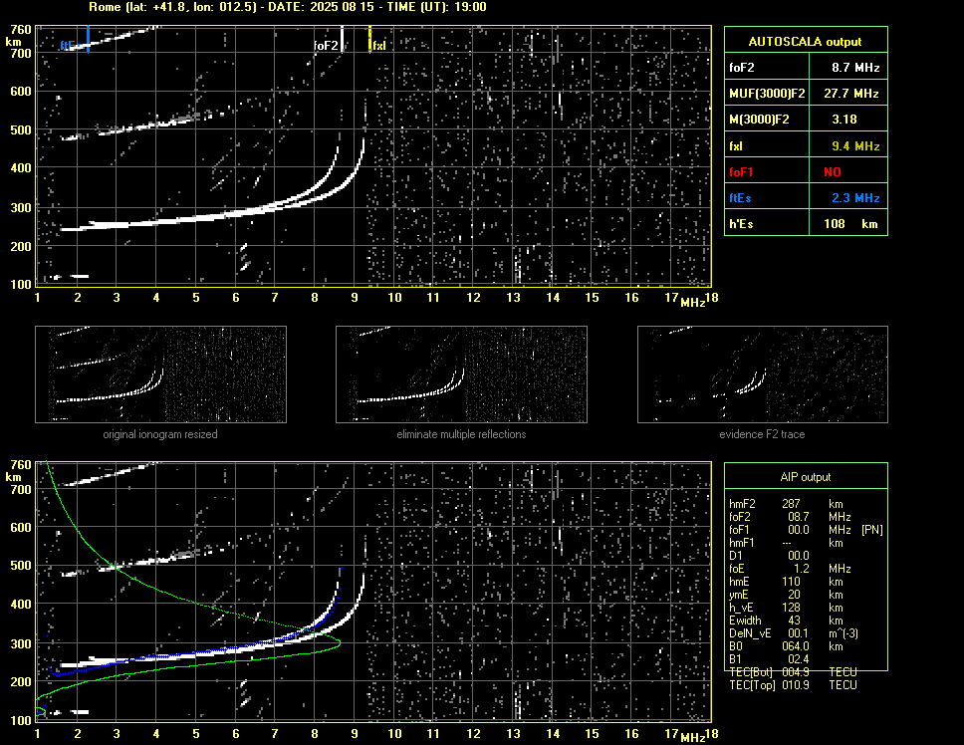The width and height of the screenshot is (964, 745).
Task: Click the red foF1 label
Action: (741, 172)
